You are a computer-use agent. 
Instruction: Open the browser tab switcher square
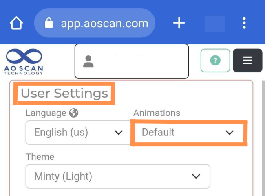pos(215,24)
